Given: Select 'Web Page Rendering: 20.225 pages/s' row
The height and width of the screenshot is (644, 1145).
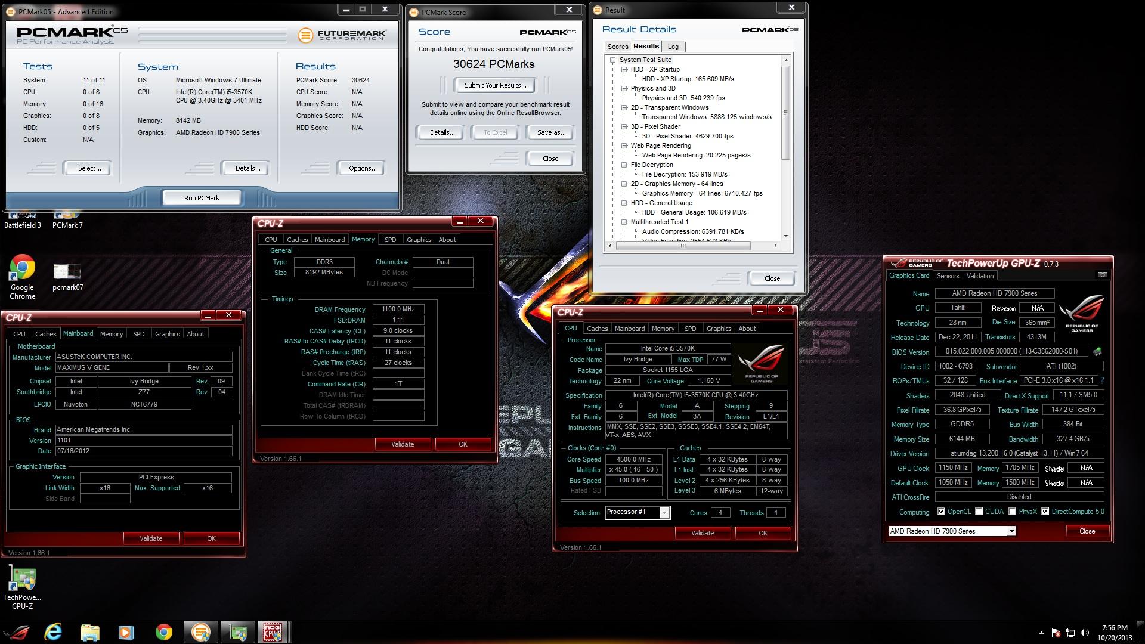Looking at the screenshot, I should point(696,155).
